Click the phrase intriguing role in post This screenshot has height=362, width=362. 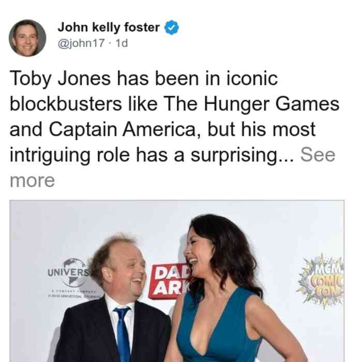[x=70, y=155]
